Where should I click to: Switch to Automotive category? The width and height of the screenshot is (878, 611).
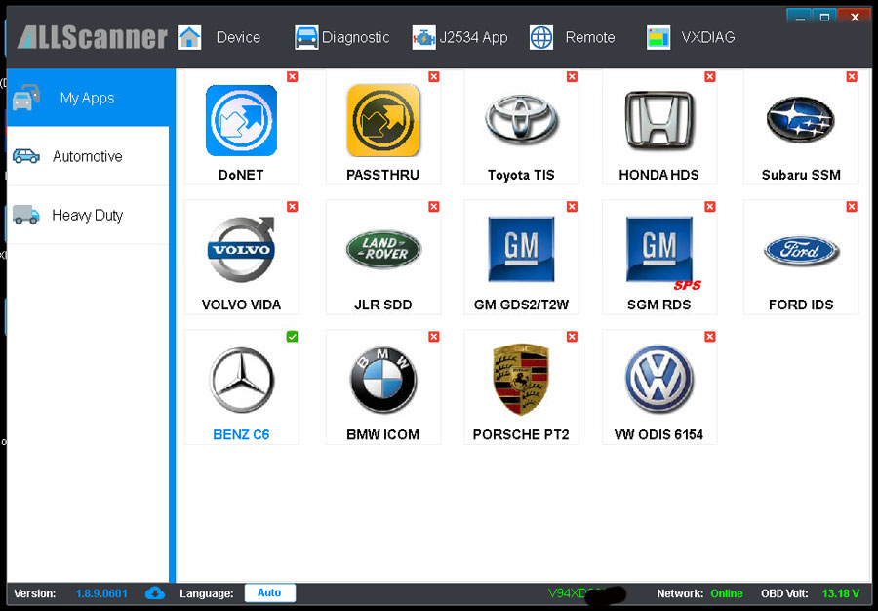88,156
